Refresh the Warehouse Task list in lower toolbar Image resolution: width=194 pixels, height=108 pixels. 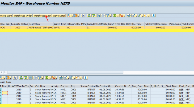[x=15, y=78]
